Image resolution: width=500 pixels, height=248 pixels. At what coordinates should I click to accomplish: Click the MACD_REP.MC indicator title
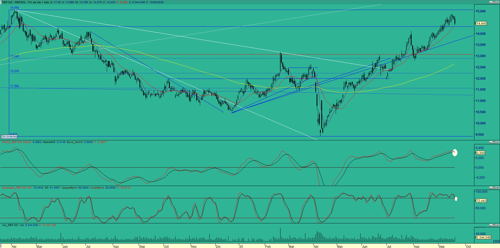pyautogui.click(x=12, y=142)
